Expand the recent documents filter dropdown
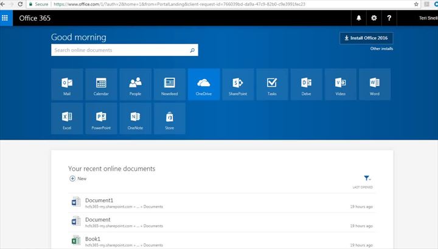The height and width of the screenshot is (249, 438). click(x=367, y=179)
